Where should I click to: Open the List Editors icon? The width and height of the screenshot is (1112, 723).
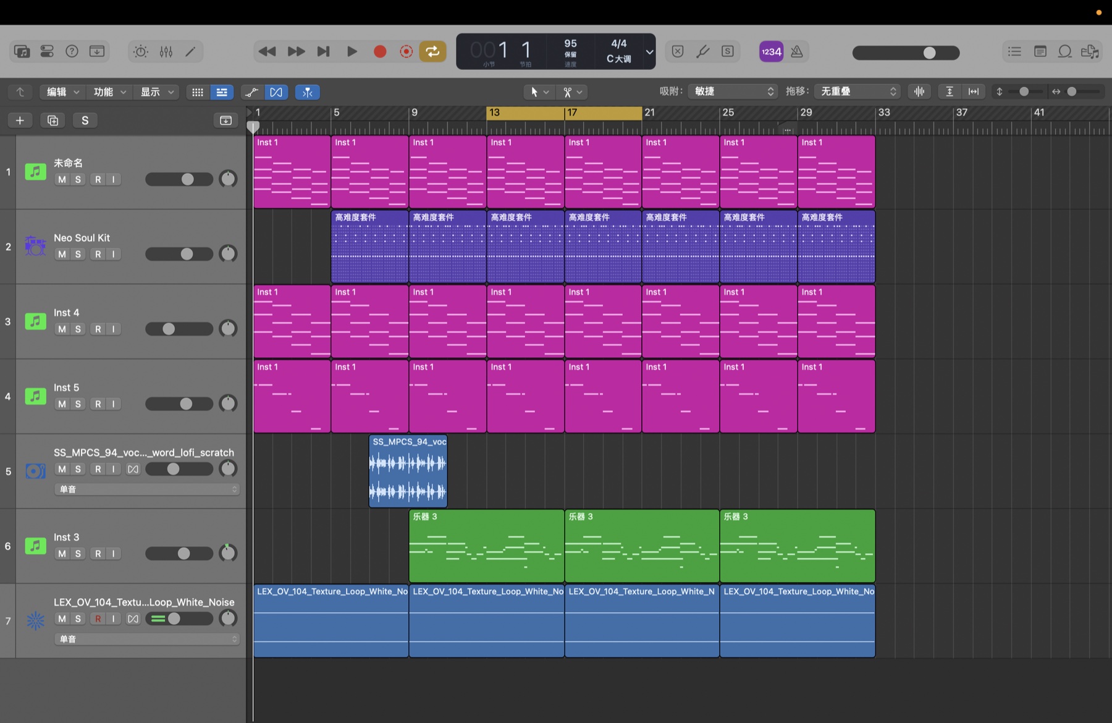[x=1014, y=52]
